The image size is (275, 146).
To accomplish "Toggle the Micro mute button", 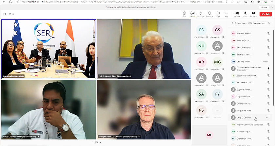I will pos(245,14).
